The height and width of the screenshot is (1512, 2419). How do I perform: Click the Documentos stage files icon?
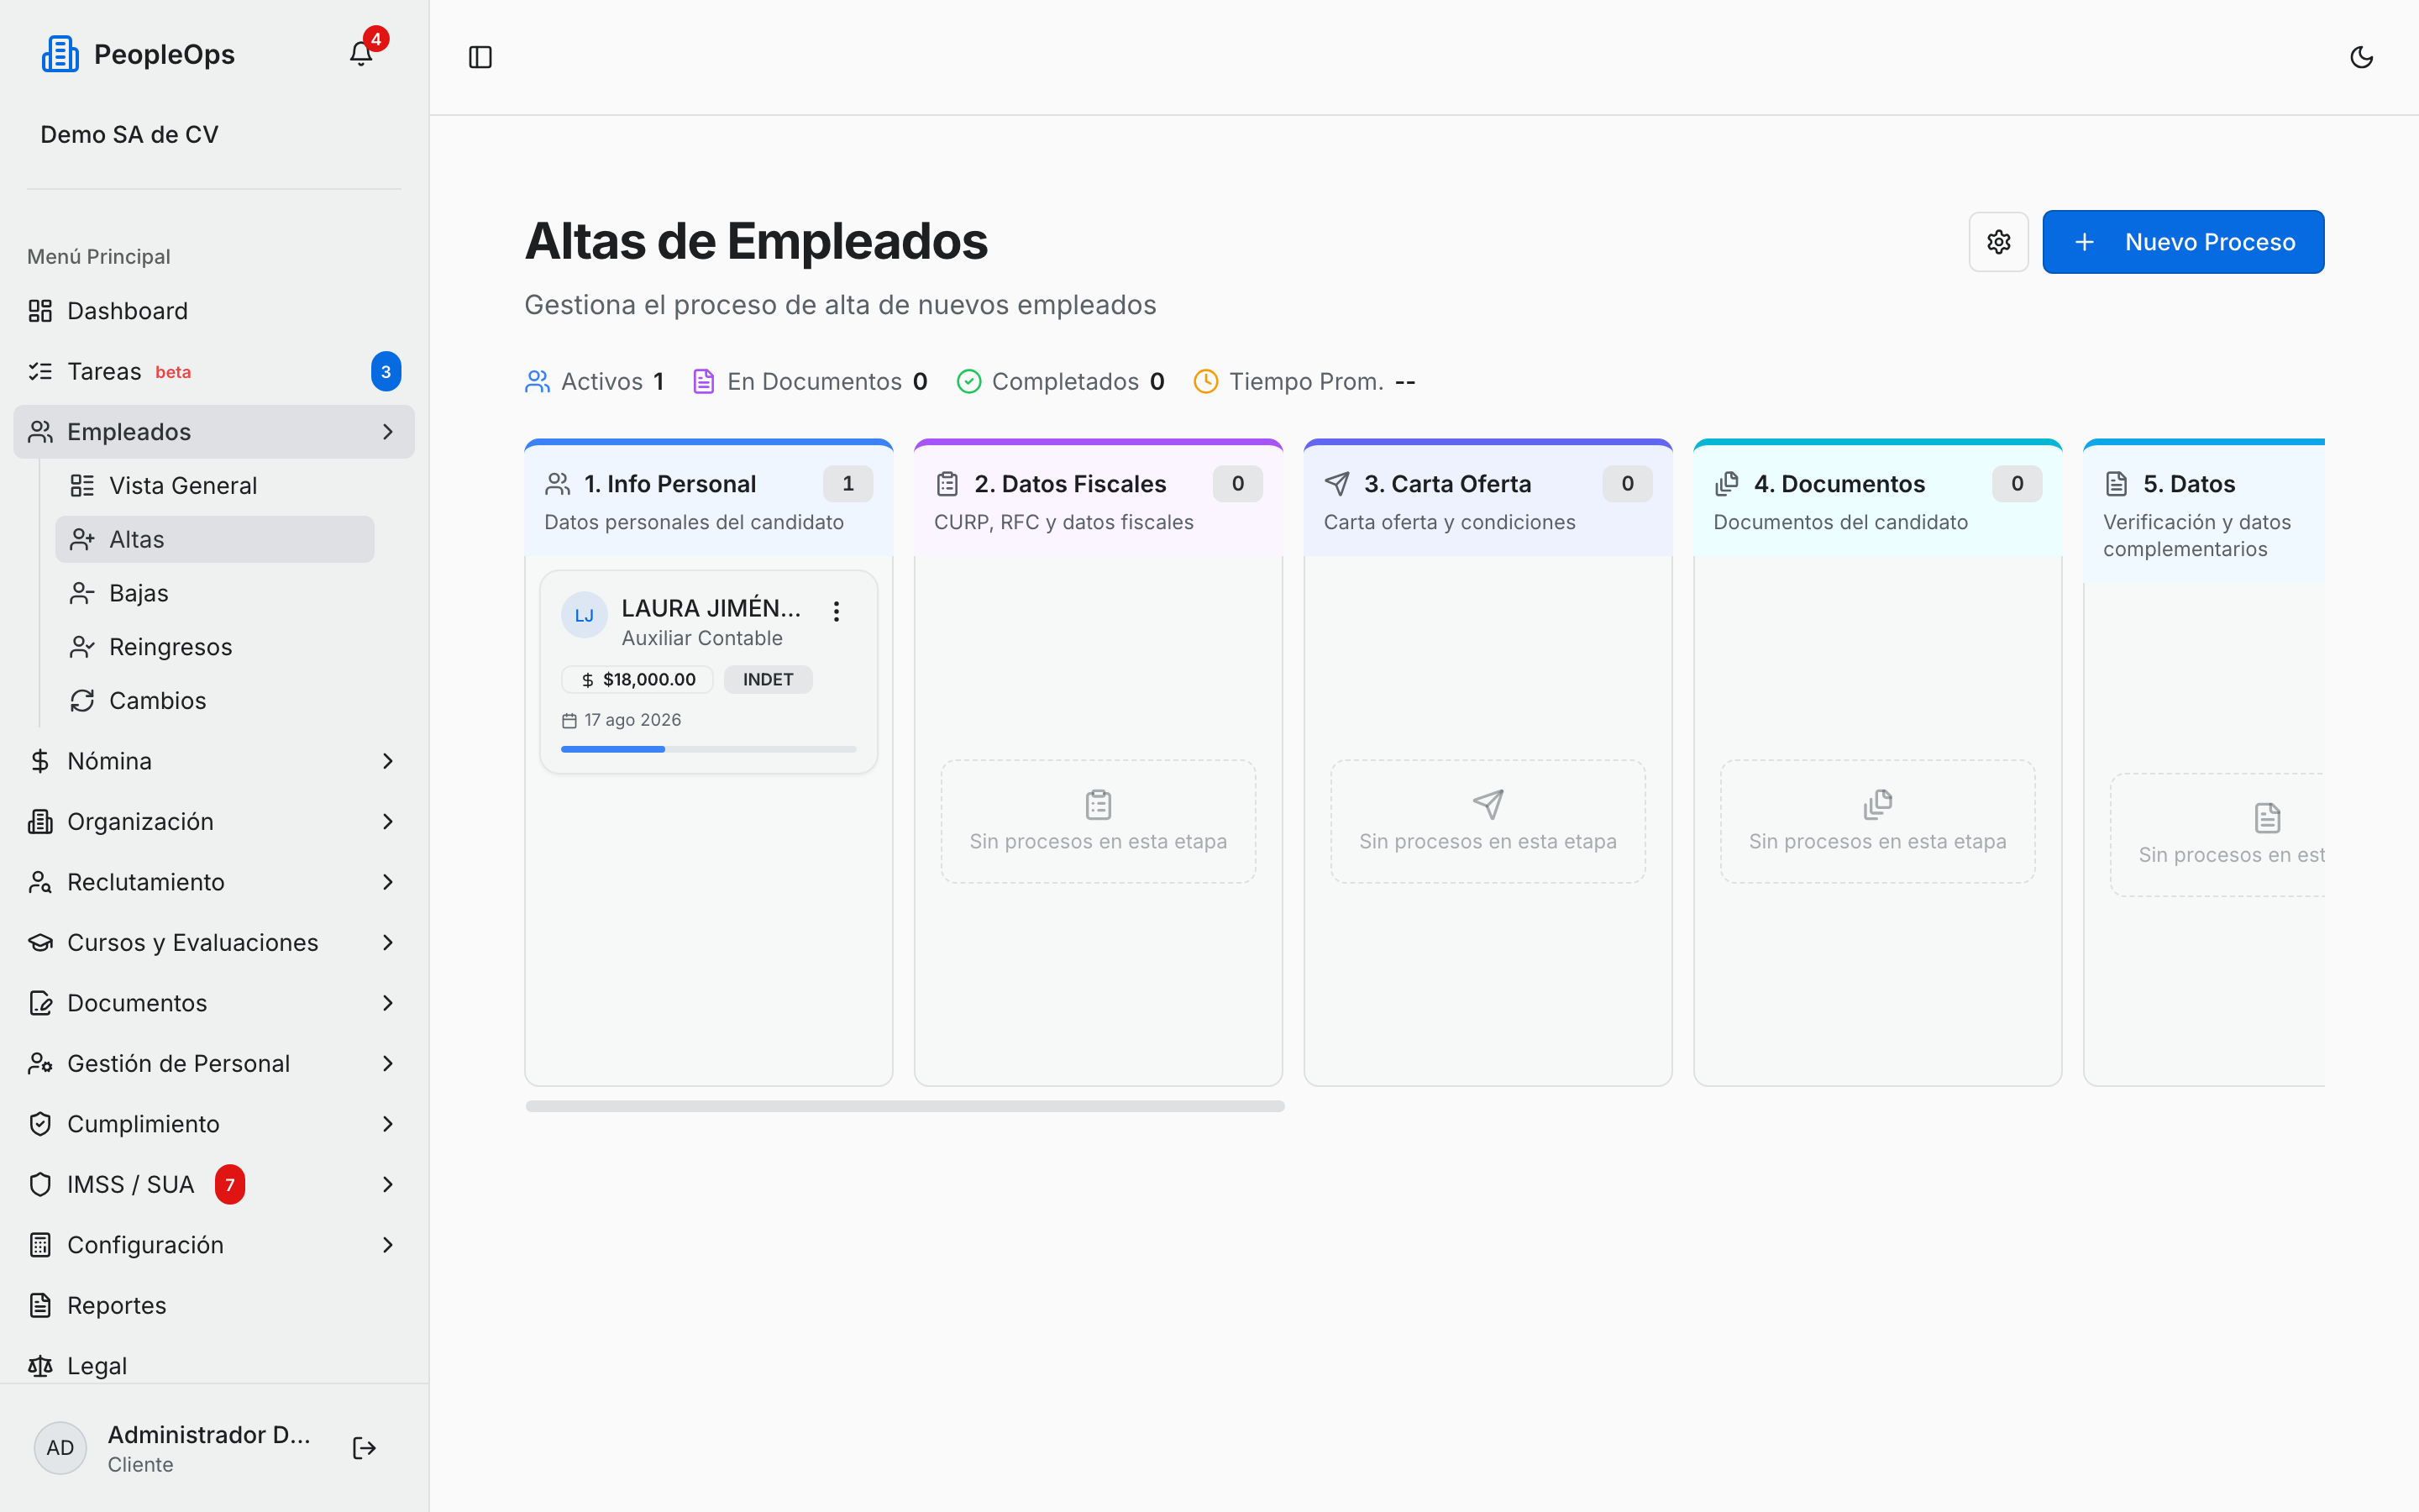click(1727, 484)
